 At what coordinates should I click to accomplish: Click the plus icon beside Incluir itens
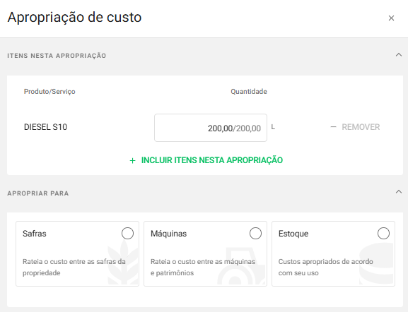point(132,161)
